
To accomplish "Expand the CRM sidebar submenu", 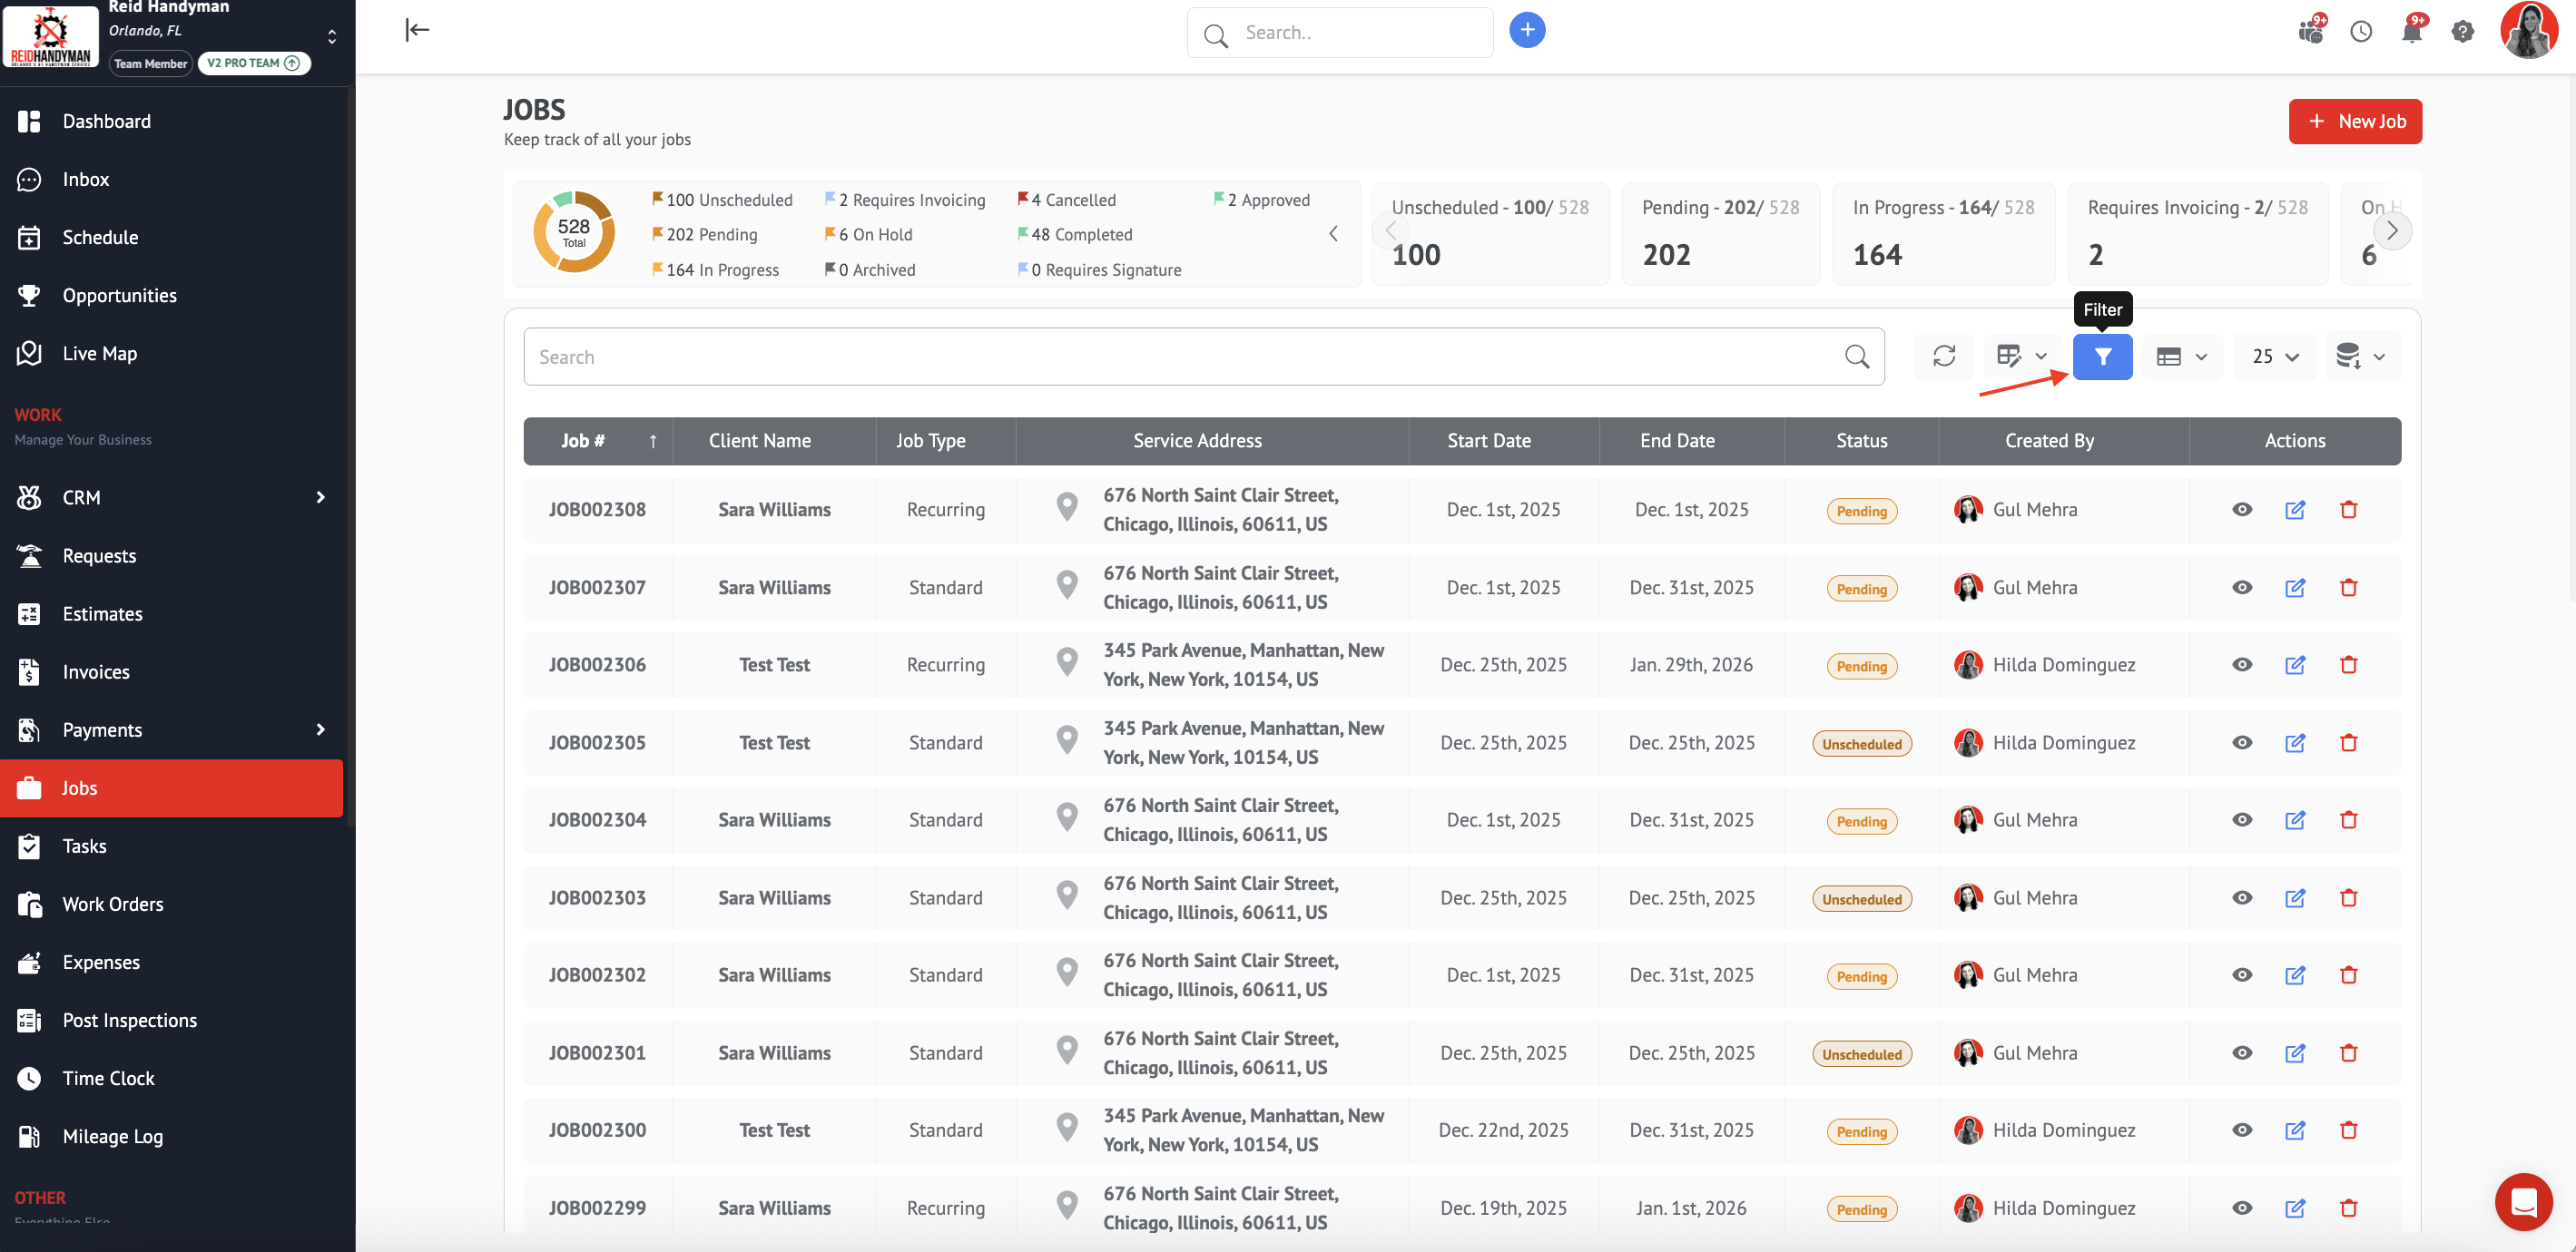I will pyautogui.click(x=320, y=497).
